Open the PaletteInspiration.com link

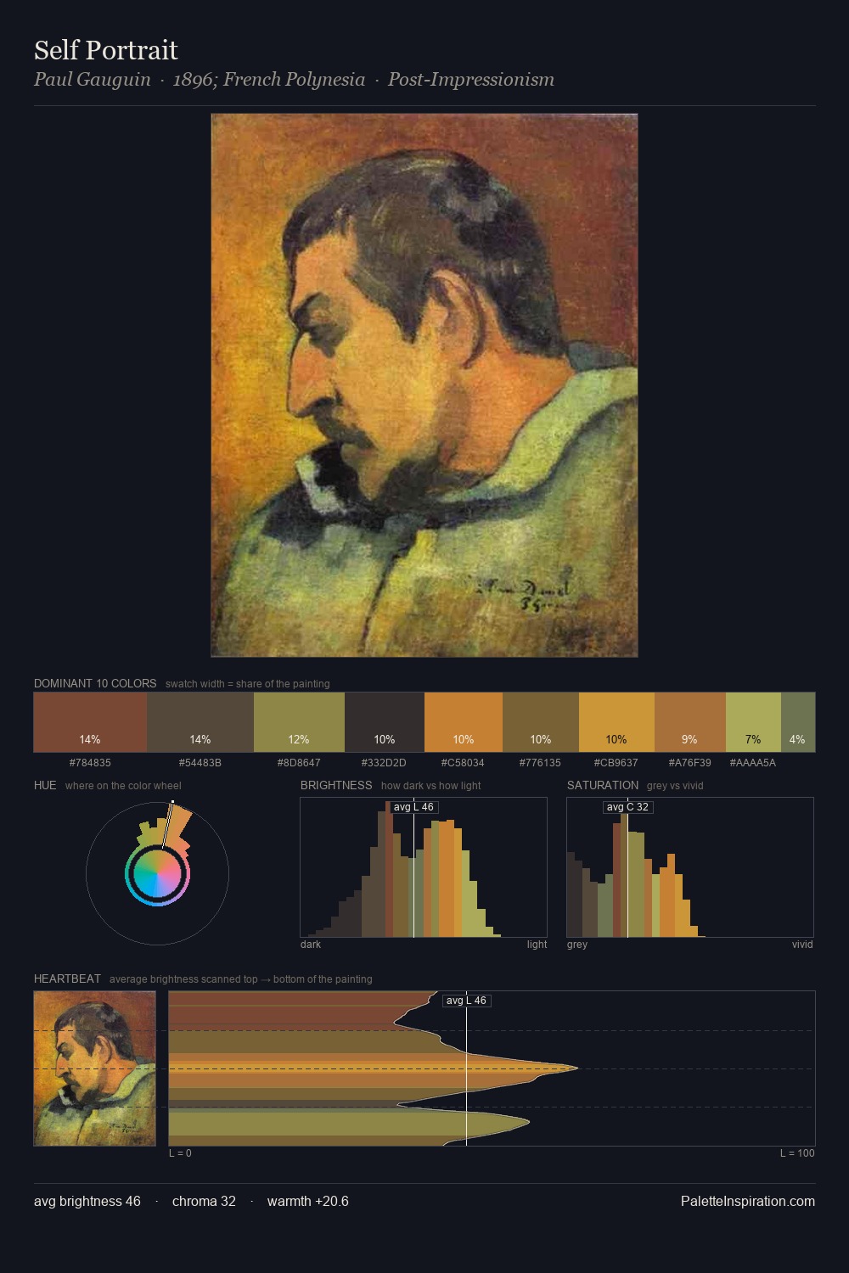pyautogui.click(x=748, y=1201)
